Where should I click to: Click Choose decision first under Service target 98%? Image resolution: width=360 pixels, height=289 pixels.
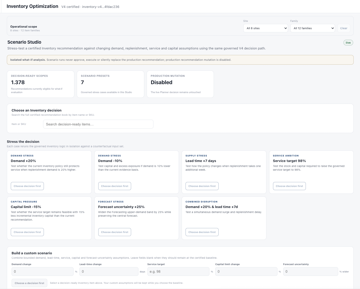289,186
